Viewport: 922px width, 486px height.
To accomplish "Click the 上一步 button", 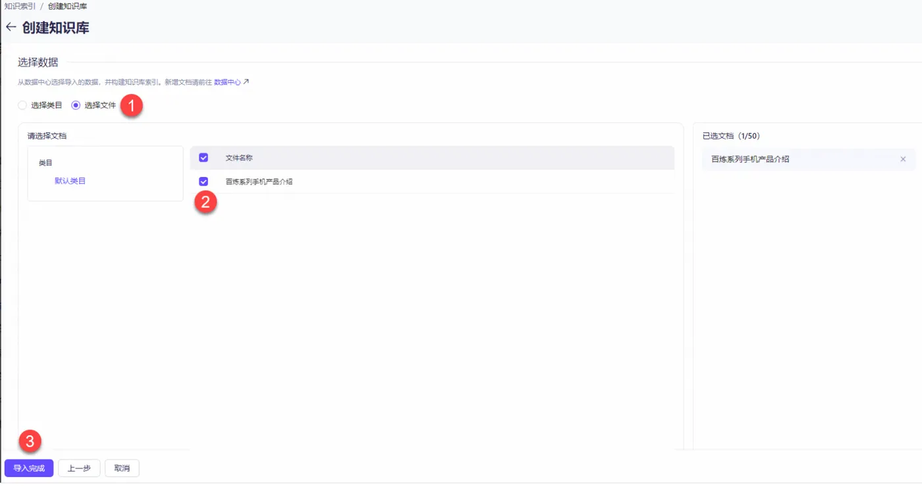I will pos(79,468).
